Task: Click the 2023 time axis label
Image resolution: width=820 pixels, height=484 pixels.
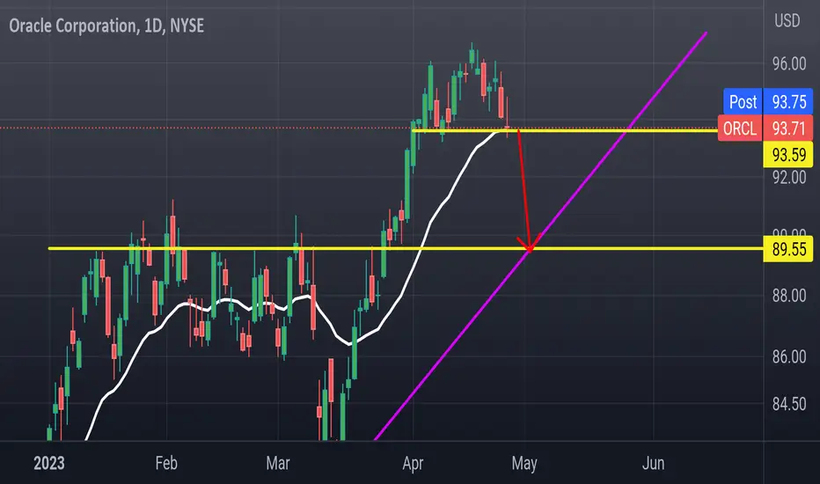Action: 48,463
